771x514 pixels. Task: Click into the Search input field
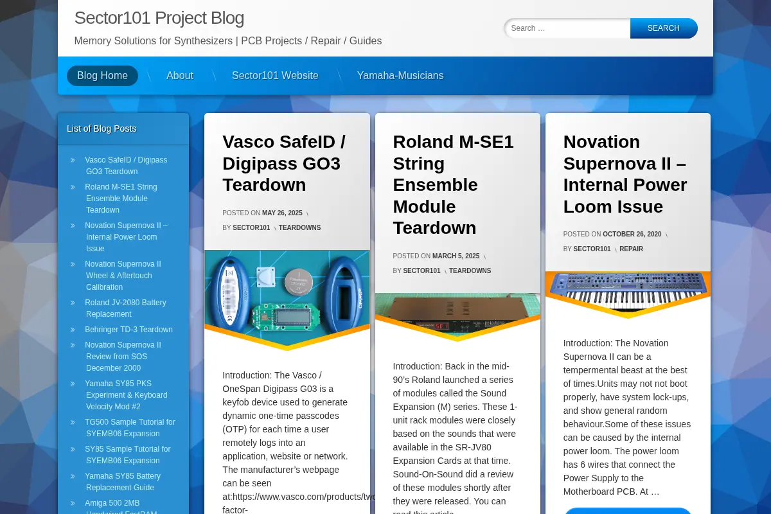[568, 28]
